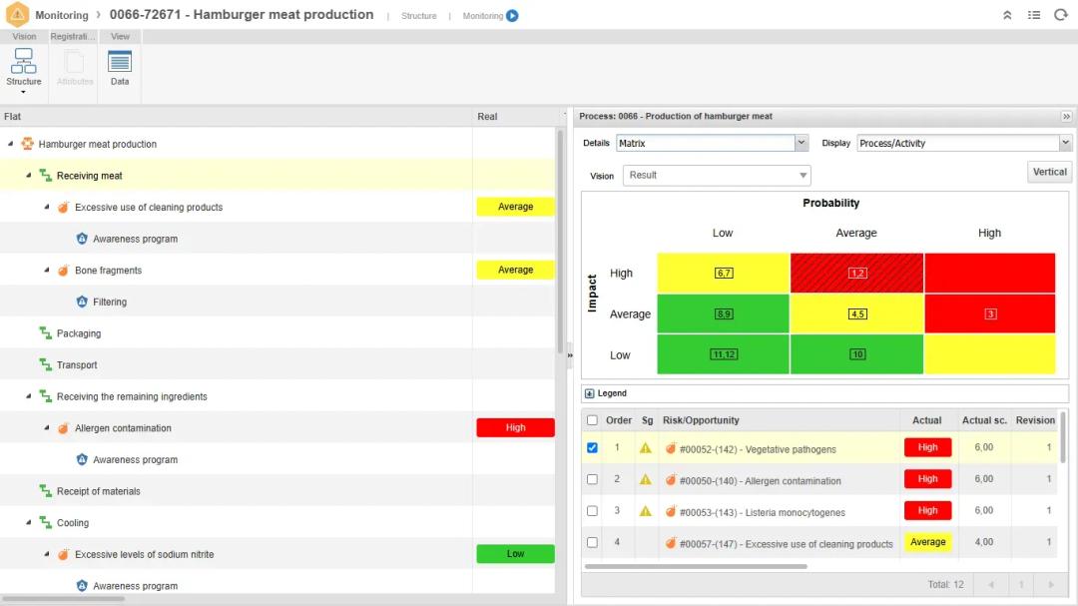Tick the select-all checkbox in the table header
This screenshot has width=1078, height=606.
coord(592,420)
